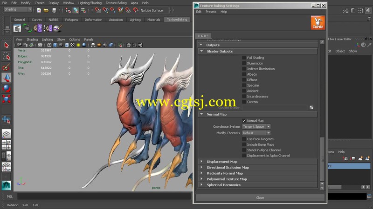Click the MEL command input field

pyautogui.click(x=104, y=196)
